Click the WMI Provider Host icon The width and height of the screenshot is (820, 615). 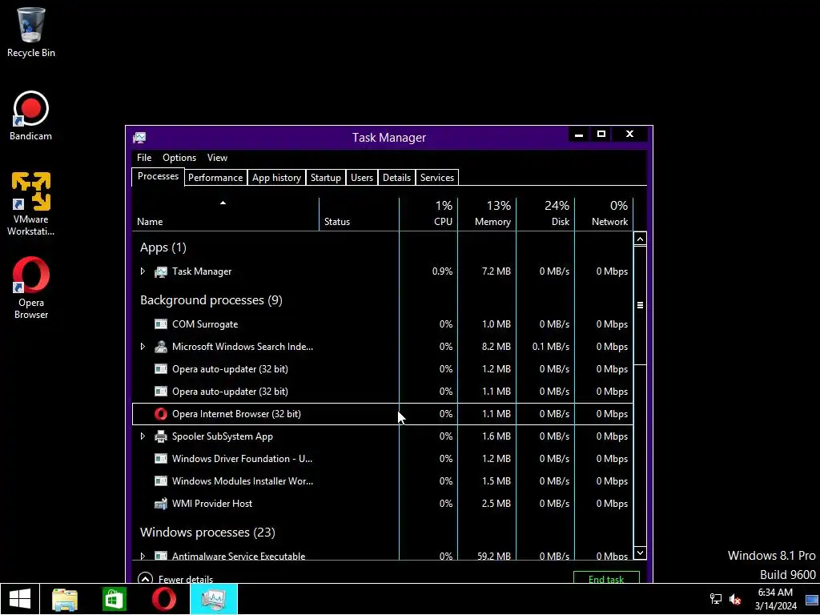pyautogui.click(x=160, y=504)
